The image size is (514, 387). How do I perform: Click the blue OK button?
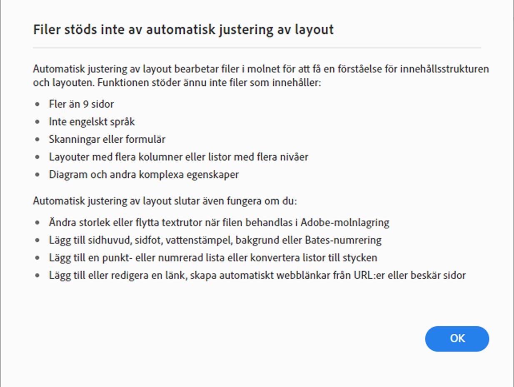pos(457,339)
